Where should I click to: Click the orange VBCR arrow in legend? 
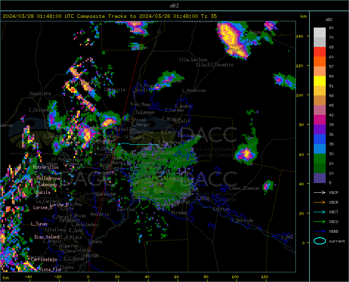[320, 202]
